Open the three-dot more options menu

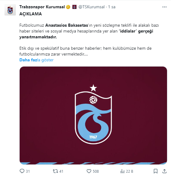164,7
